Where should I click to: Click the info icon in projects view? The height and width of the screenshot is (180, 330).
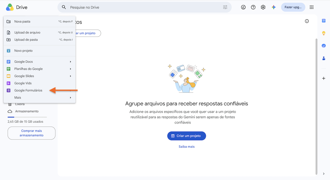click(307, 21)
